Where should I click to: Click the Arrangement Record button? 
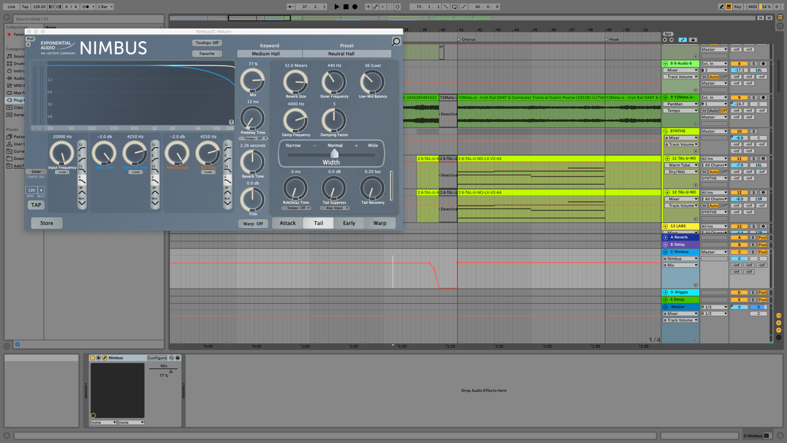pyautogui.click(x=355, y=7)
